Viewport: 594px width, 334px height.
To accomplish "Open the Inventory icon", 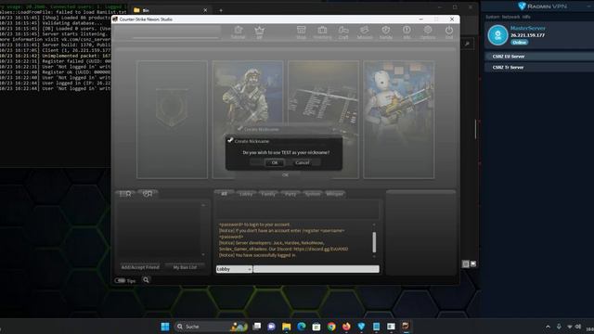I will click(322, 32).
